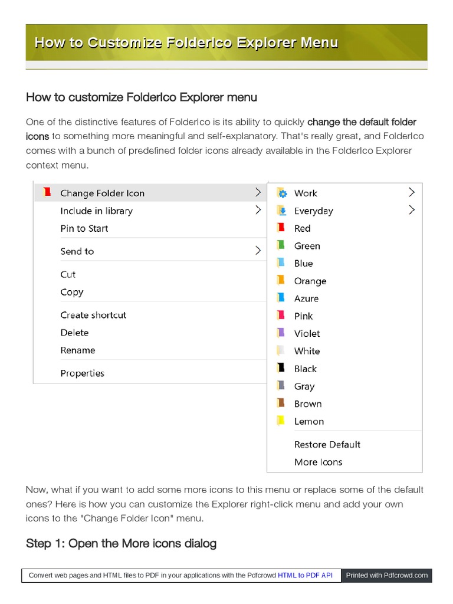Expand the Everyday submenu chevron
This screenshot has width=453, height=604.
pyautogui.click(x=411, y=210)
